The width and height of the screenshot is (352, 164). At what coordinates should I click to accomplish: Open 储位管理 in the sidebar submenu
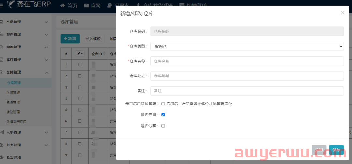[13, 112]
